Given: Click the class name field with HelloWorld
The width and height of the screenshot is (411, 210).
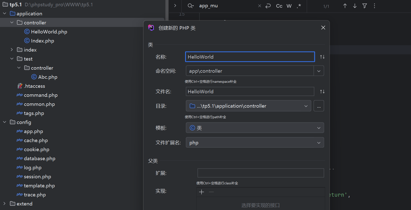Looking at the screenshot, I should [250, 57].
